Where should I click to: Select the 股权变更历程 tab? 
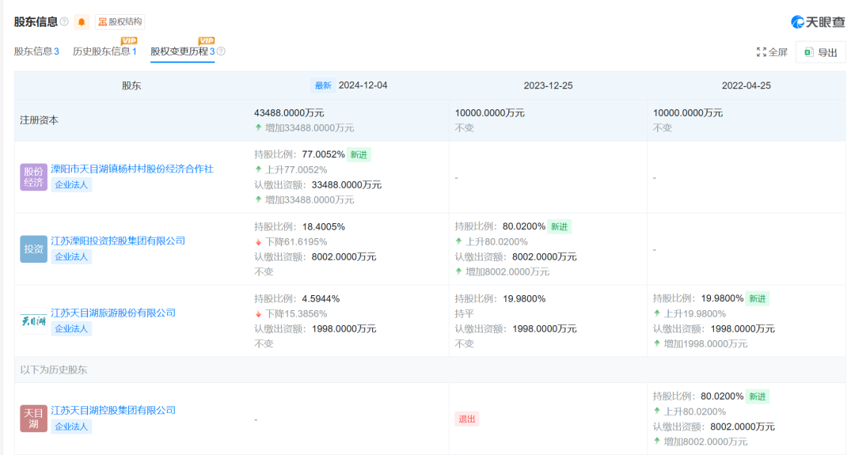[x=182, y=51]
